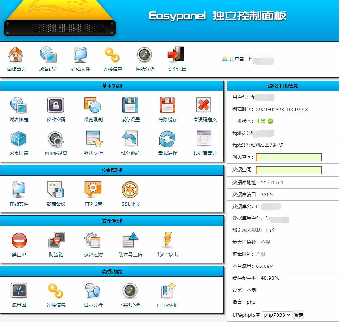Image resolution: width=339 pixels, height=322 pixels.
Task: Open 在线文件 from the top toolbar
Action: click(81, 55)
